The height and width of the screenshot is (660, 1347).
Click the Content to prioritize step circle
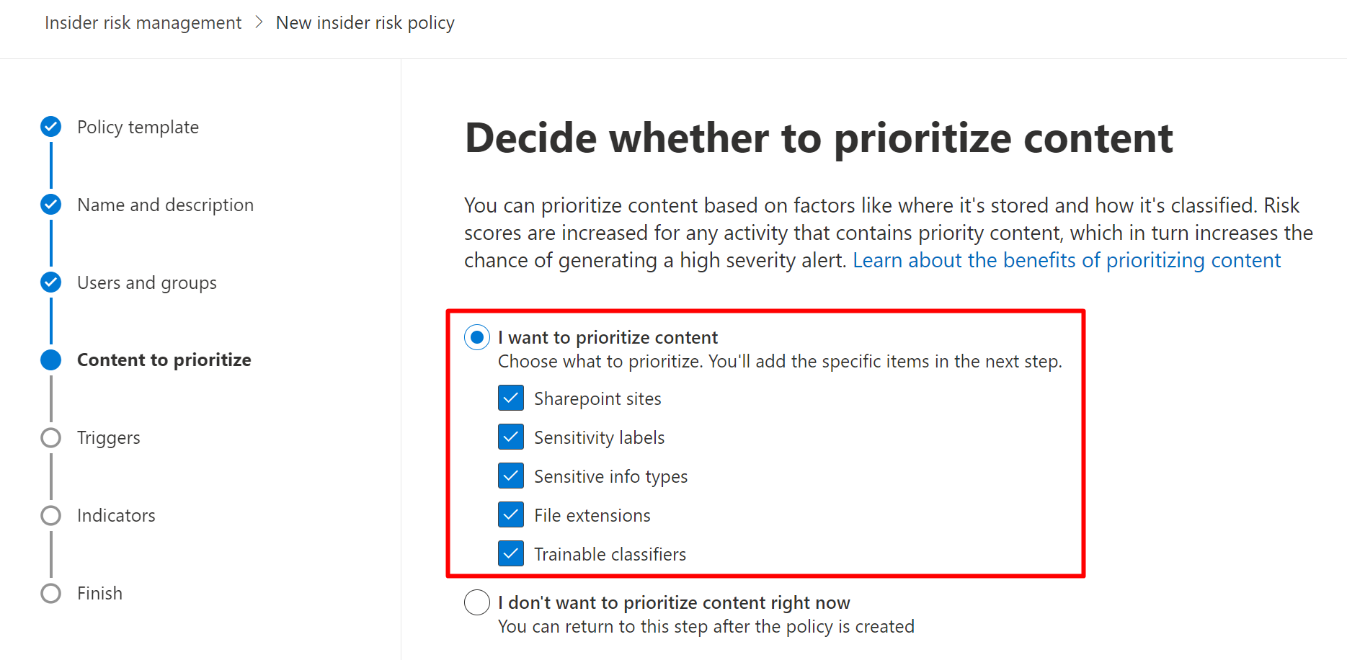click(51, 360)
